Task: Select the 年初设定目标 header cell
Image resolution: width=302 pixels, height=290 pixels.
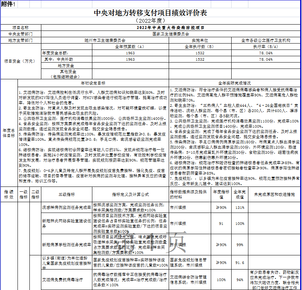Action: click(x=93, y=83)
